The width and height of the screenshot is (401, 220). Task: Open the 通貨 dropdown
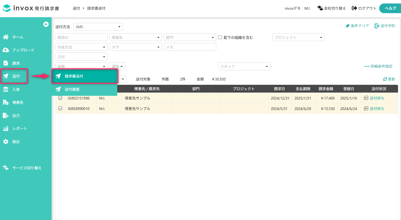pos(117,66)
